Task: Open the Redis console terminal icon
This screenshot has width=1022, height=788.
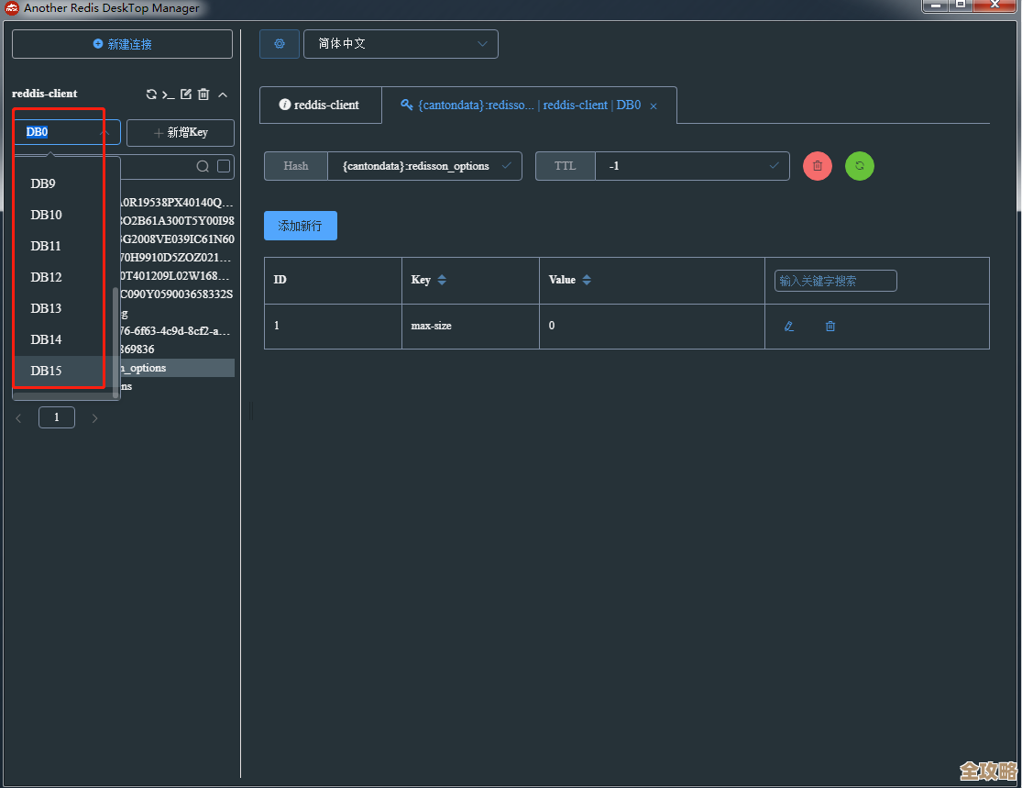Action: point(168,94)
